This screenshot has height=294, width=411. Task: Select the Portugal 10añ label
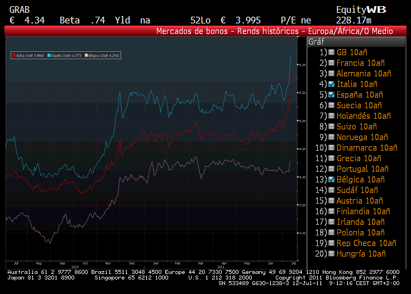pyautogui.click(x=362, y=169)
